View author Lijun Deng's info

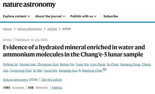[x=98, y=64]
